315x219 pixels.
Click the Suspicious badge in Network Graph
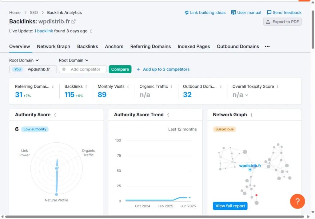click(224, 129)
